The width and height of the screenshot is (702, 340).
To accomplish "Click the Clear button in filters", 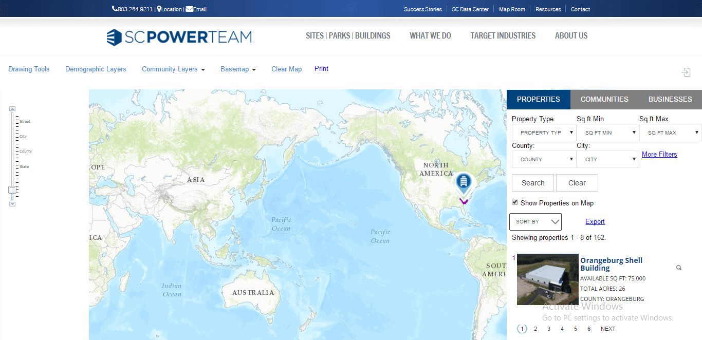I will click(577, 183).
